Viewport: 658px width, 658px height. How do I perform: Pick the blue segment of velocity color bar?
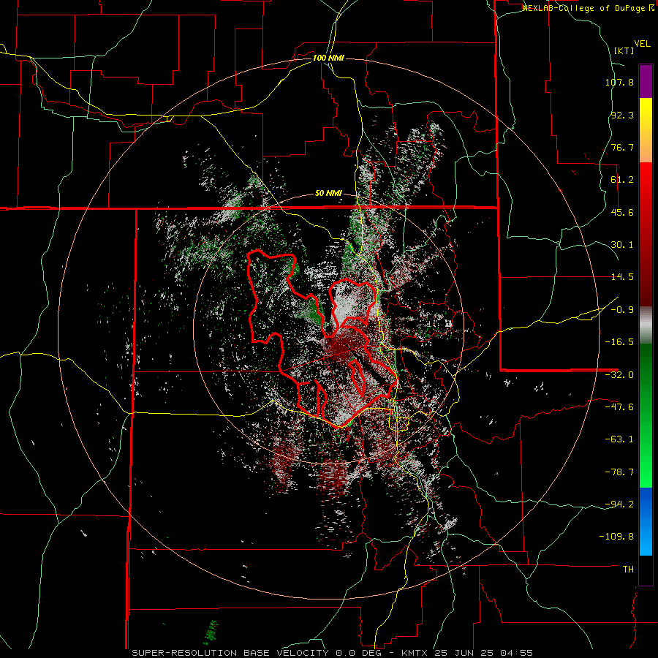coord(646,521)
